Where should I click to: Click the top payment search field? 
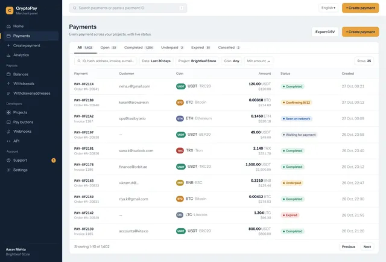click(128, 8)
